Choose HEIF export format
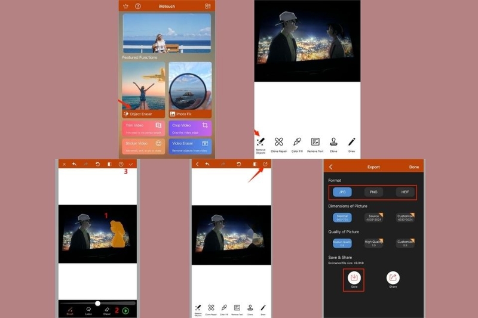This screenshot has width=478, height=318. 405,192
